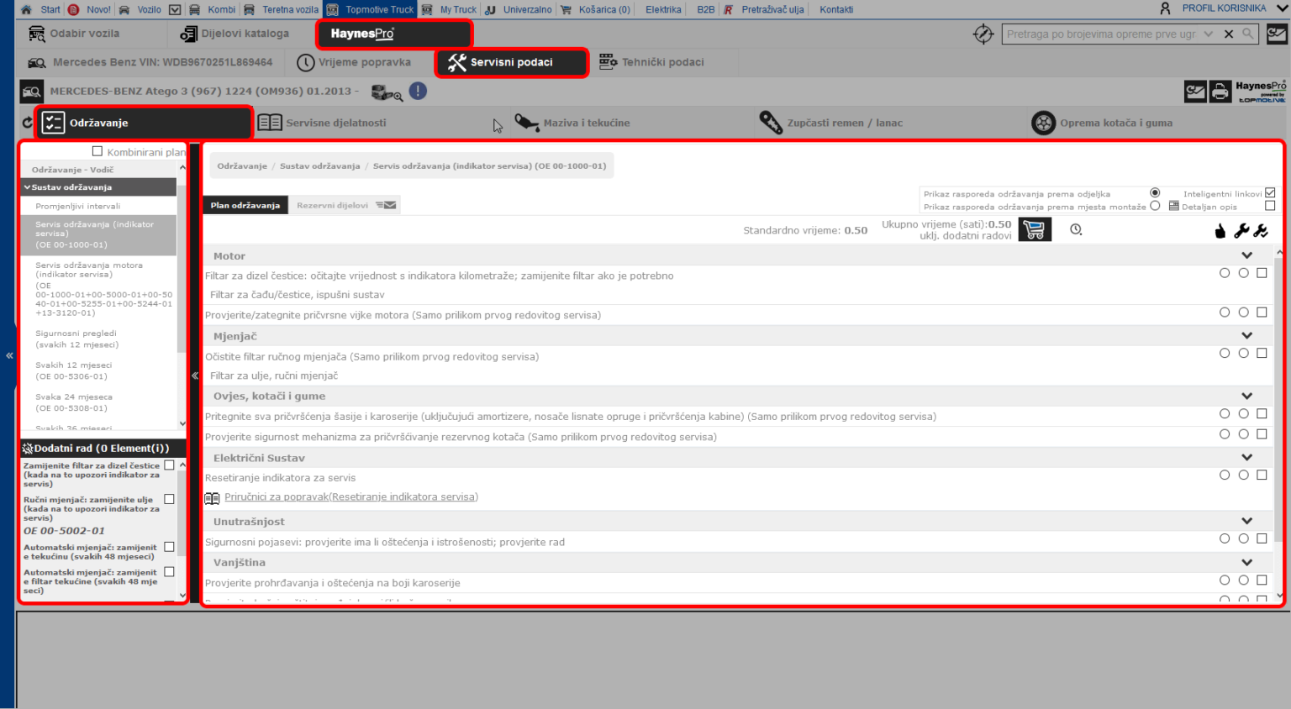The image size is (1291, 709).
Task: Collapse the maintenance tree panel arrow
Action: (x=195, y=376)
